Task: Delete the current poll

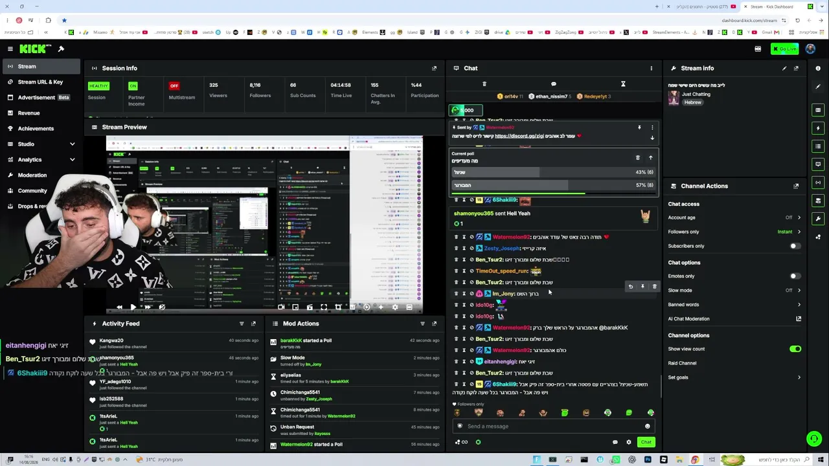Action: (638, 157)
